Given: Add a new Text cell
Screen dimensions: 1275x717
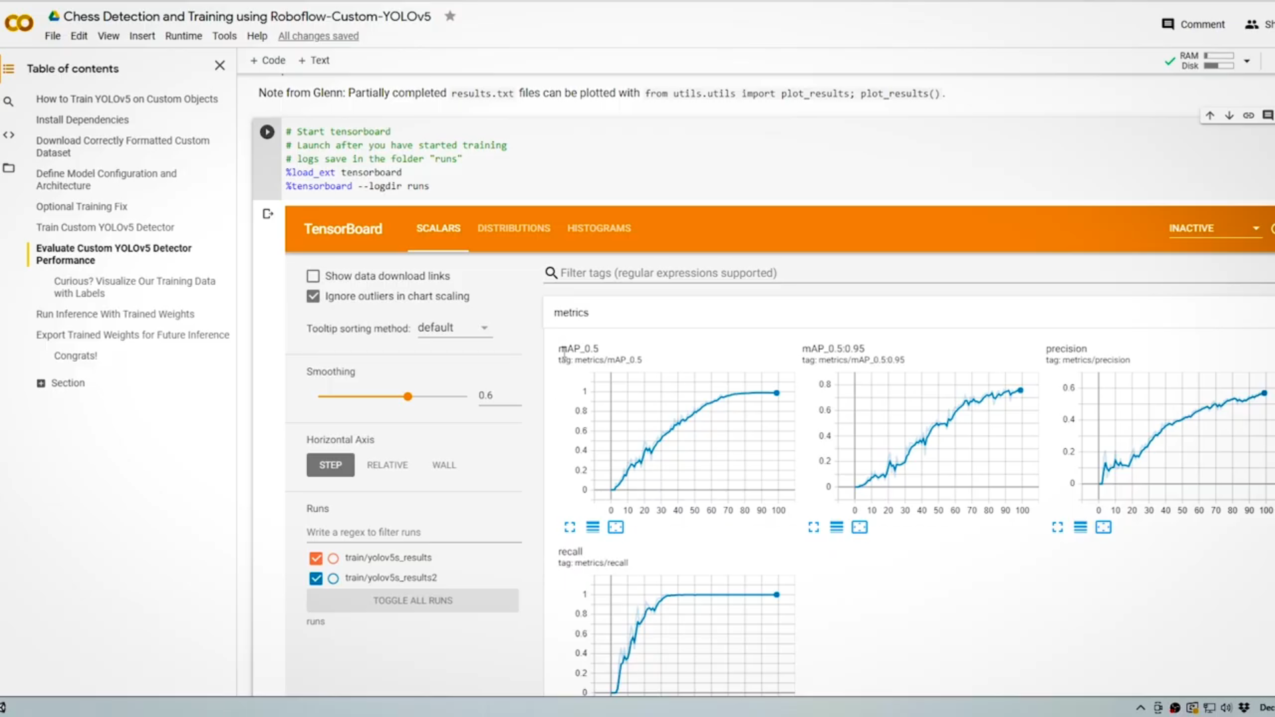Looking at the screenshot, I should (313, 60).
